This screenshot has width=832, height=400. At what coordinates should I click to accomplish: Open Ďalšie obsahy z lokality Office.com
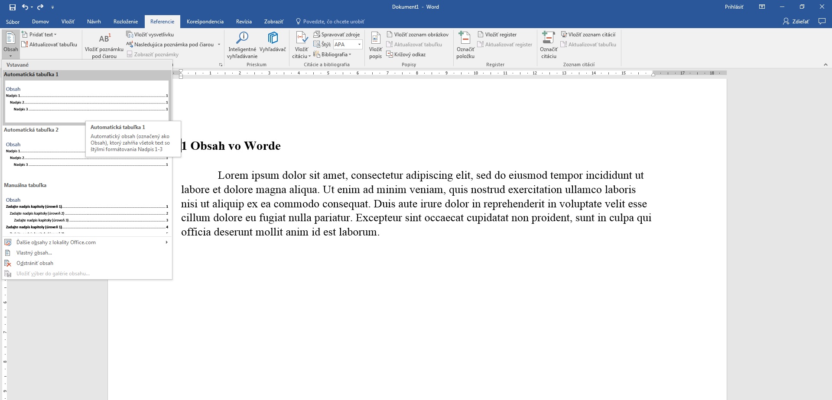[x=87, y=242]
